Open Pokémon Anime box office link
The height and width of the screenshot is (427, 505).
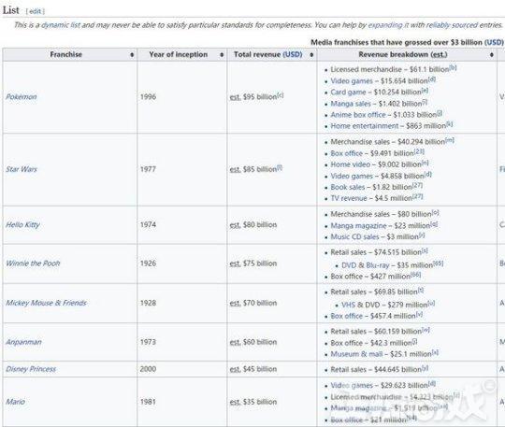point(358,115)
